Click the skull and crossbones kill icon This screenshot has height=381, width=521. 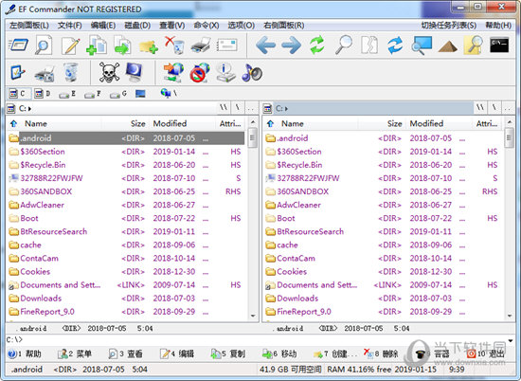[109, 72]
